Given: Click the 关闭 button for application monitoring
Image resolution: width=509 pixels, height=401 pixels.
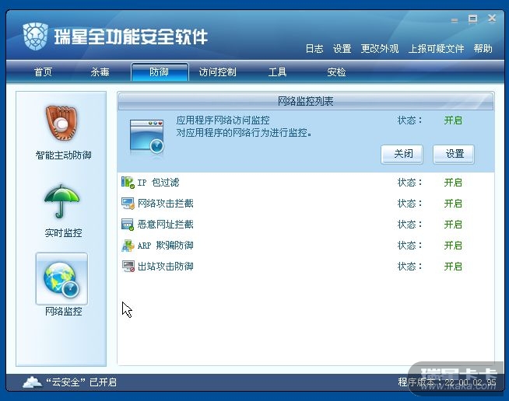Looking at the screenshot, I should point(402,154).
